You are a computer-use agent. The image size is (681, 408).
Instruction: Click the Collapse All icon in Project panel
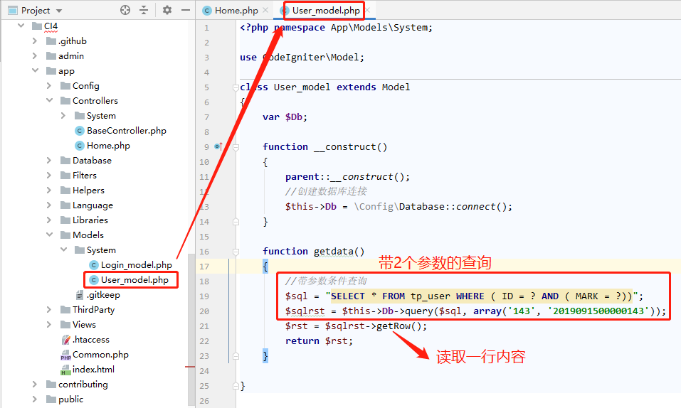(144, 10)
